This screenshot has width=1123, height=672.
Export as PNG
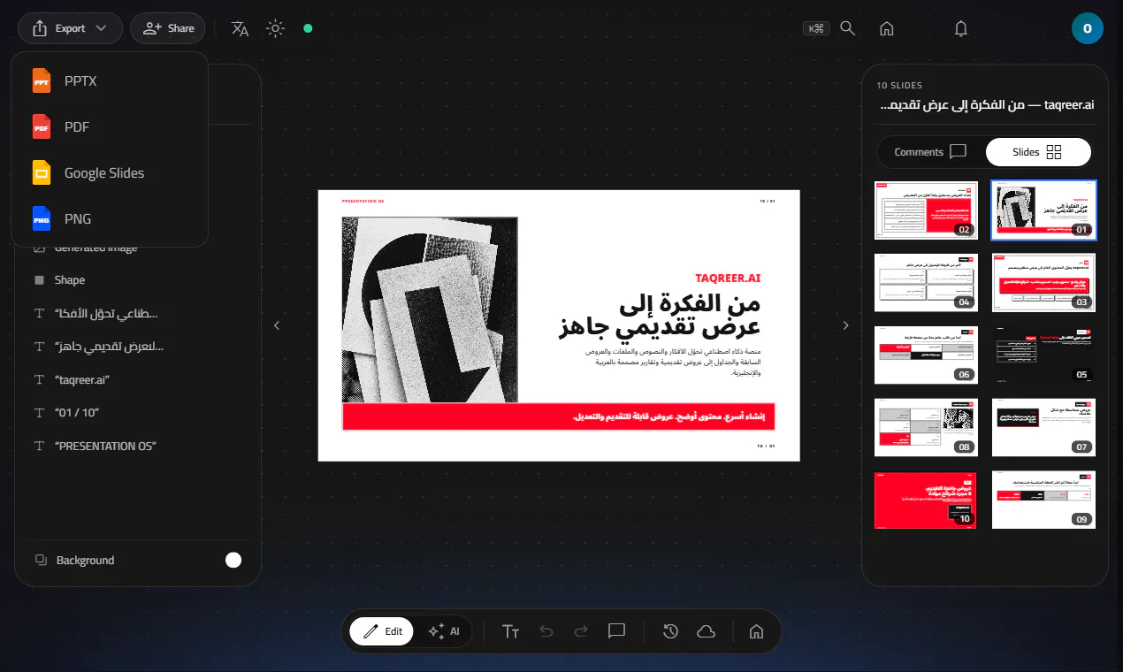pos(110,218)
